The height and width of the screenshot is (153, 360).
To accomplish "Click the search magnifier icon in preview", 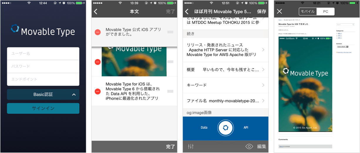I will tap(353, 25).
